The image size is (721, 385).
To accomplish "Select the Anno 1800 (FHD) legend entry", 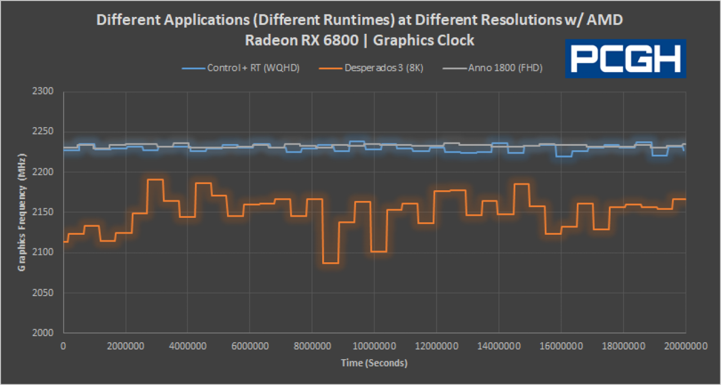I will 493,68.
